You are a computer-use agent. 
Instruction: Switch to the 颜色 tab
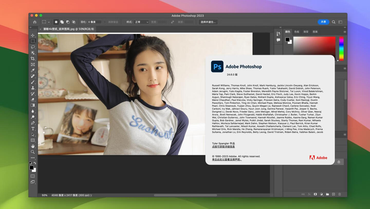click(288, 32)
